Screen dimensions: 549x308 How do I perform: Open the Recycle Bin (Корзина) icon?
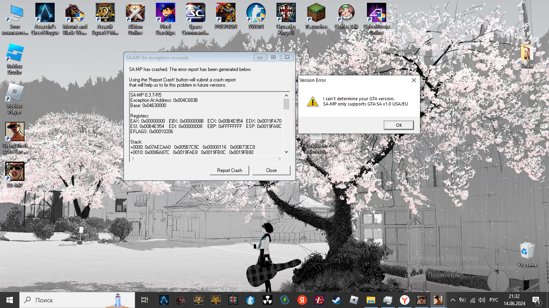tap(527, 251)
